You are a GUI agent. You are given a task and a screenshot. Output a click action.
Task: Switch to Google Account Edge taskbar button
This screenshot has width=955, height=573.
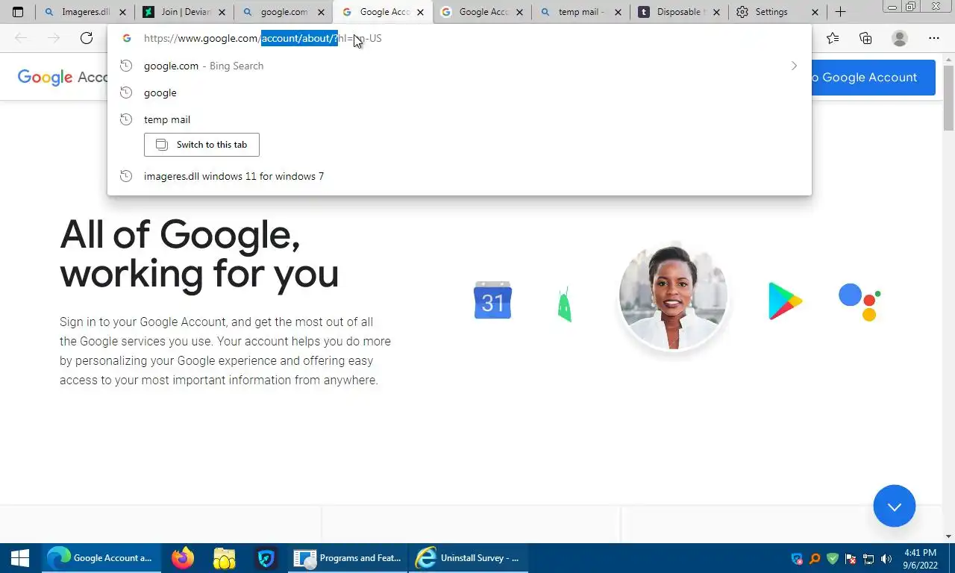tap(101, 557)
